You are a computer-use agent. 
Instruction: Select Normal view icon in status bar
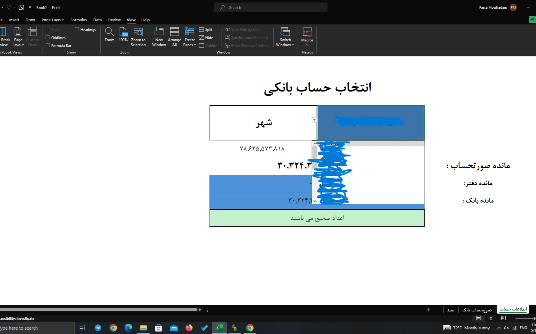[478, 318]
